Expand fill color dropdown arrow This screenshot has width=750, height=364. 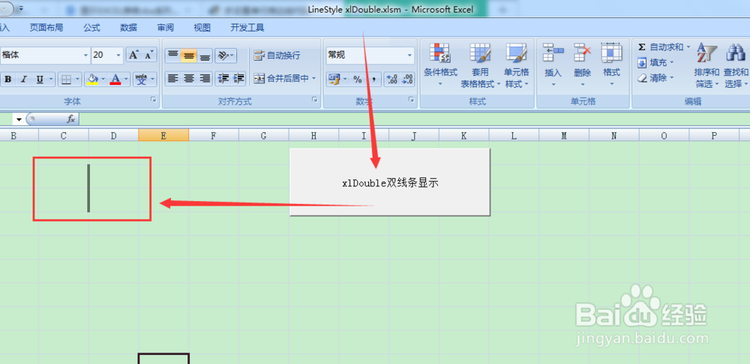pyautogui.click(x=103, y=80)
